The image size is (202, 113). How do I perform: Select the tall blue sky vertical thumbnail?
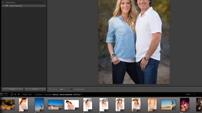39,105
